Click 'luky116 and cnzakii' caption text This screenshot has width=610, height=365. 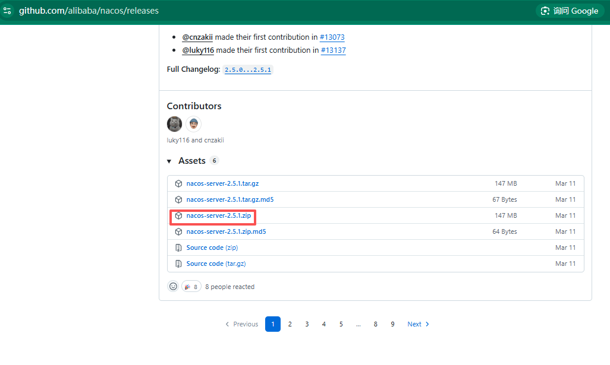[195, 140]
